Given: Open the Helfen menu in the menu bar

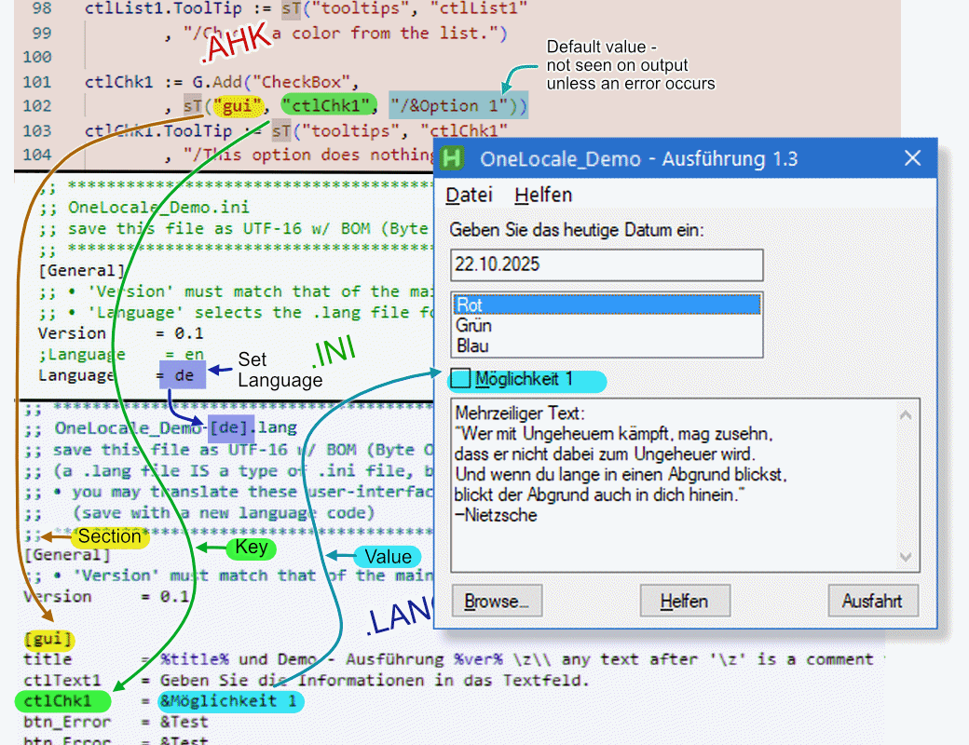Looking at the screenshot, I should pos(543,196).
